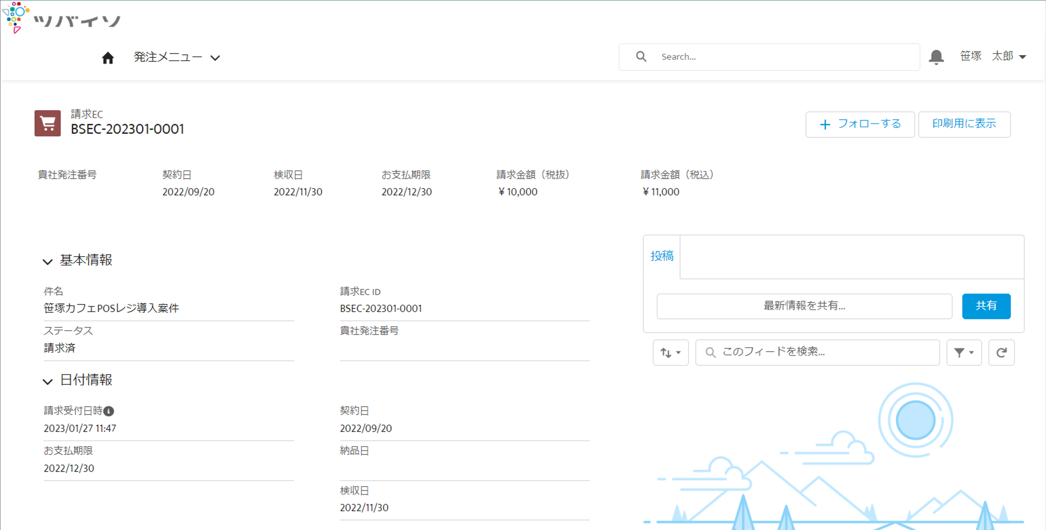The height and width of the screenshot is (530, 1046).
Task: Focus the global Search field
Action: tap(769, 57)
